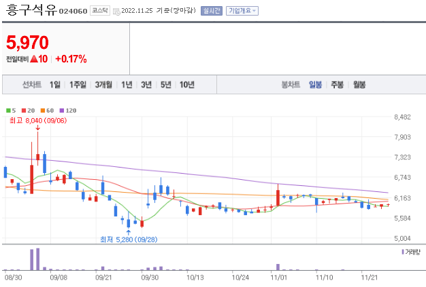Switch to 월봉 monthly candle chart

click(359, 85)
